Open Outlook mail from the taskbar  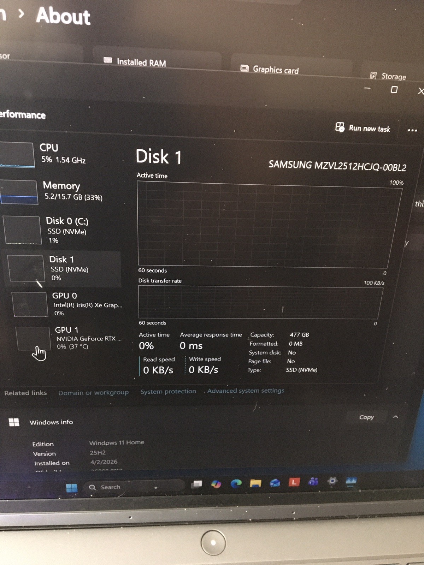275,482
